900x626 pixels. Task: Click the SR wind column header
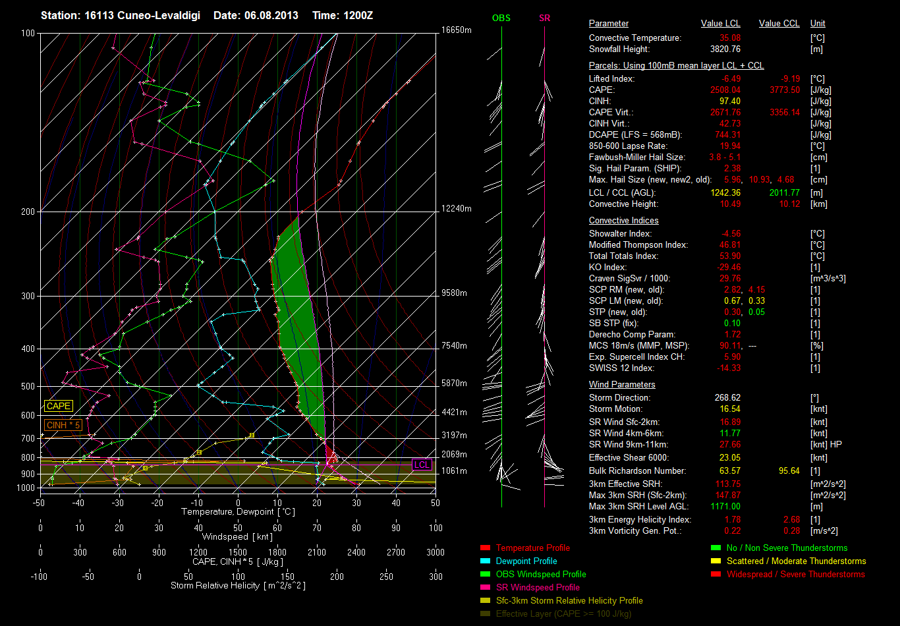pos(544,18)
